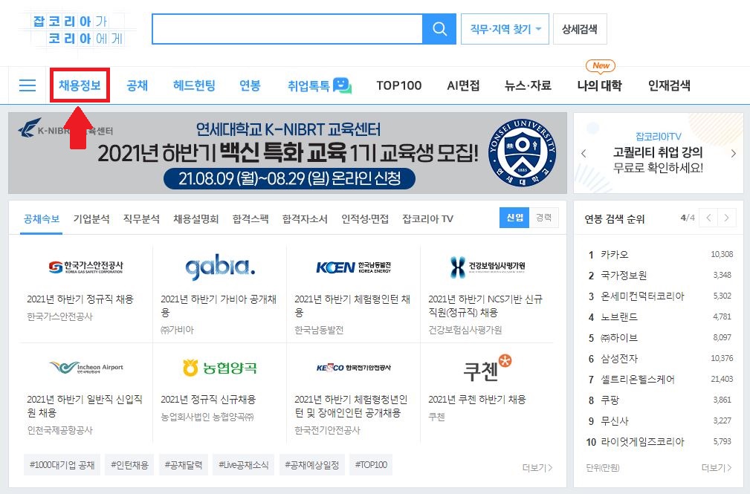This screenshot has width=750, height=494.
Task: Open the 연봉 menu
Action: (x=250, y=85)
